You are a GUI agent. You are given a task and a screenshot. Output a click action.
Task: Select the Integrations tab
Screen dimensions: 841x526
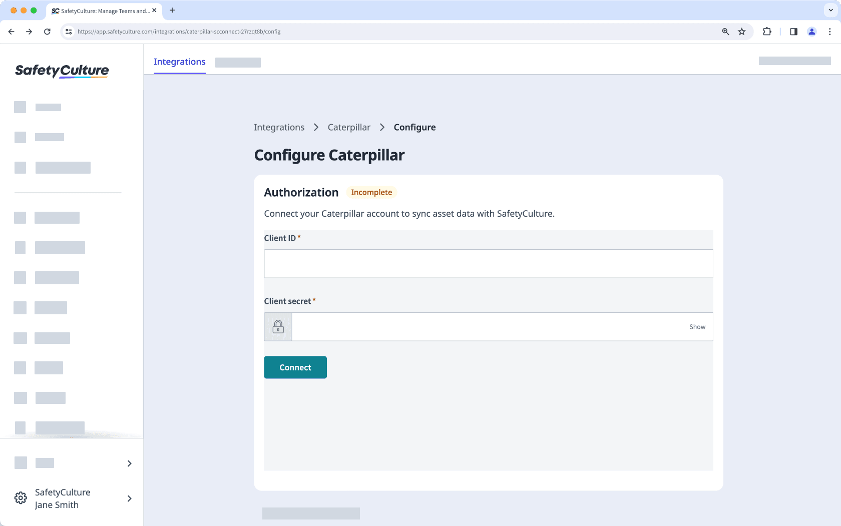[x=179, y=62]
